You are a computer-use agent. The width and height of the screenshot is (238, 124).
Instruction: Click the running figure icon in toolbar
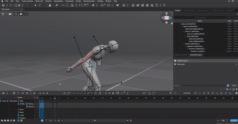click(x=93, y=5)
